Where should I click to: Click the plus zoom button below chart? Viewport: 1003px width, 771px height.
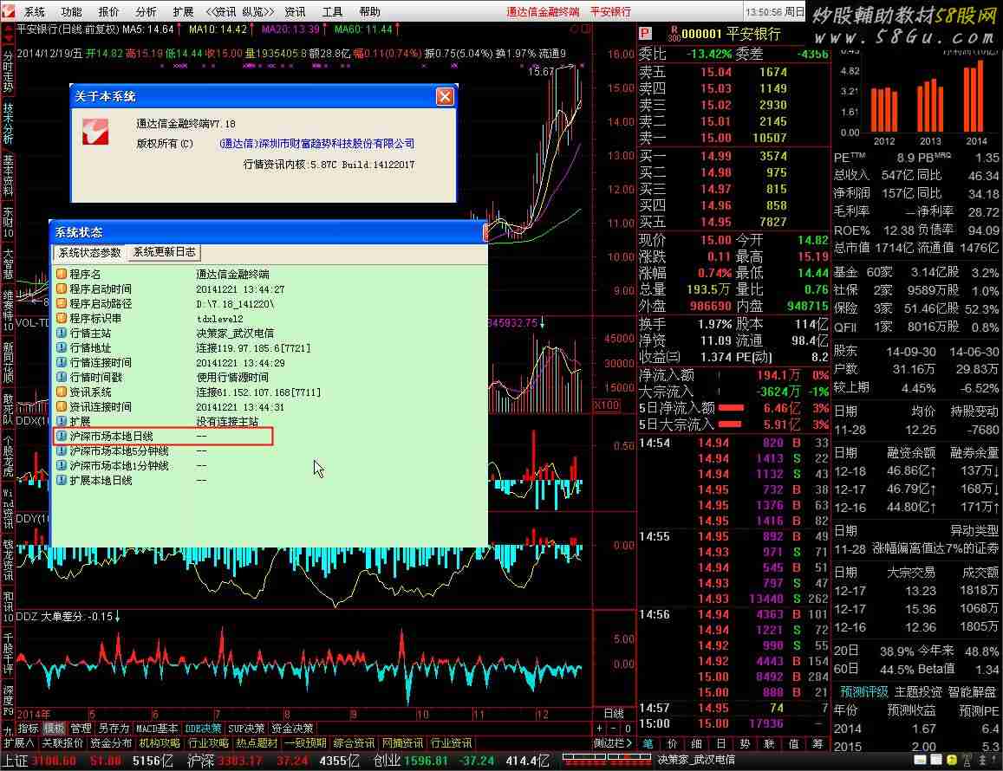pyautogui.click(x=599, y=729)
